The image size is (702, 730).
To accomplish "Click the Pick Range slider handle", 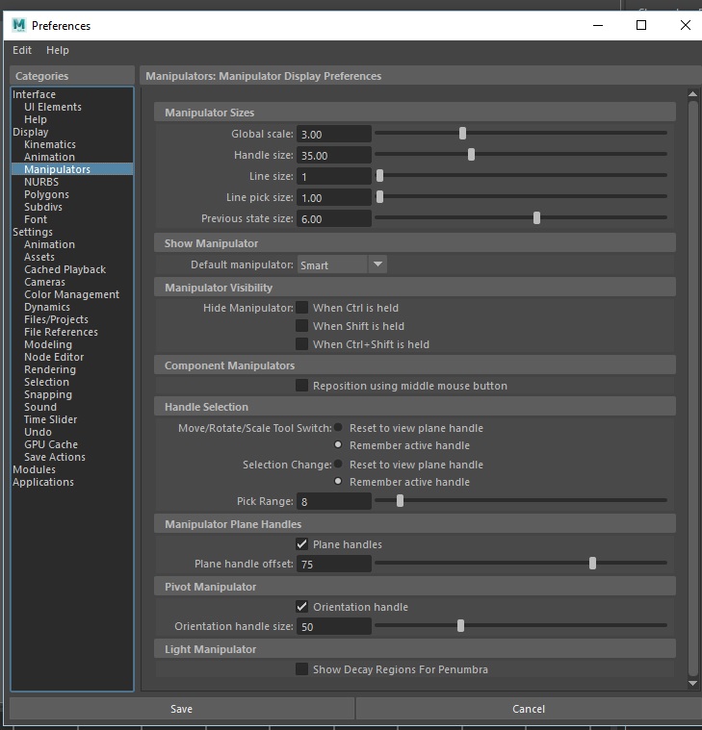I will [x=400, y=500].
